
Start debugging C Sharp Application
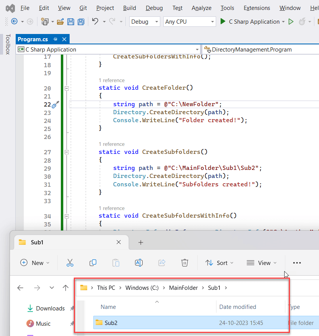tap(223, 22)
